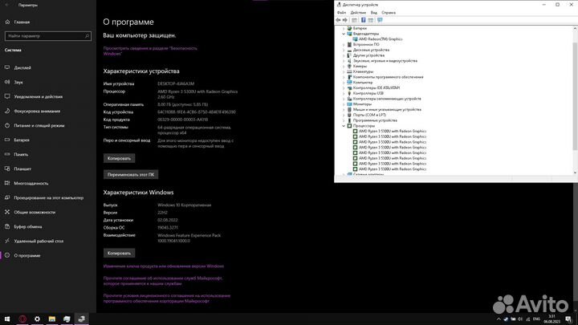This screenshot has width=578, height=325.
Task: Expand the Disk drives (Дисковые устройства) node
Action: [344, 50]
